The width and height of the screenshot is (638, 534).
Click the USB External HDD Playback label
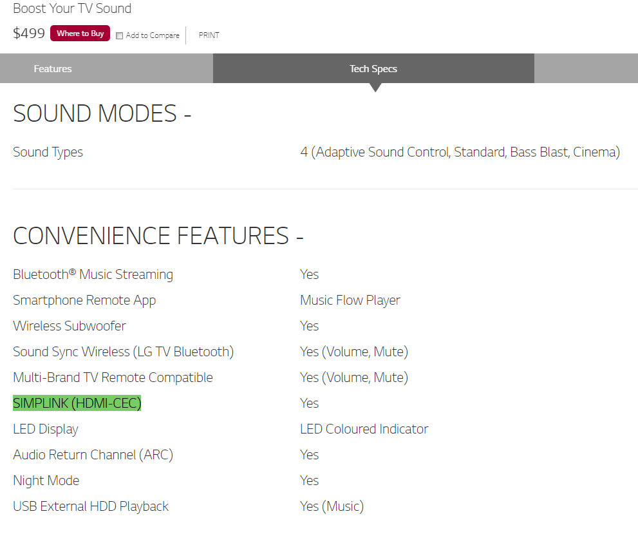[x=91, y=506]
